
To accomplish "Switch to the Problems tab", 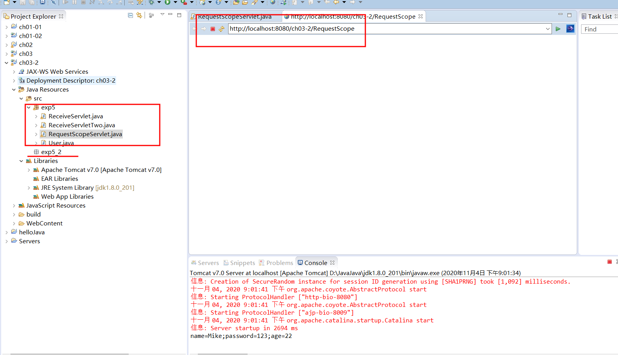I will point(276,263).
